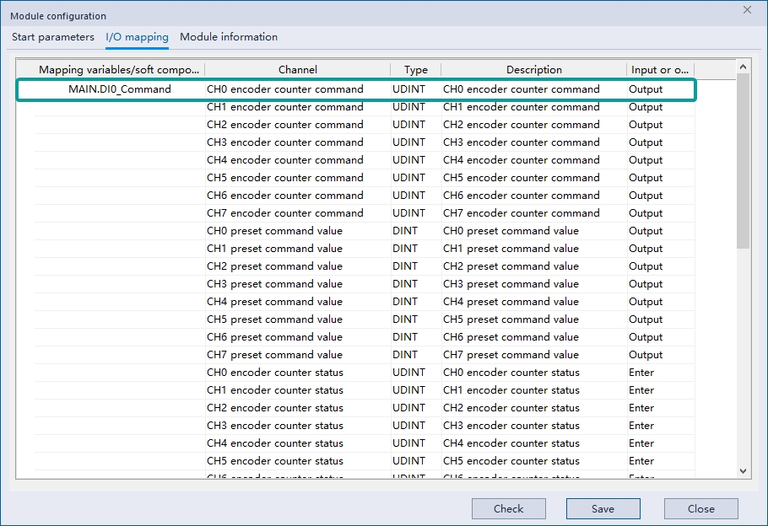Screen dimensions: 768x526
Task: Select the CH0 preset command value channel cell
Action: tap(298, 231)
